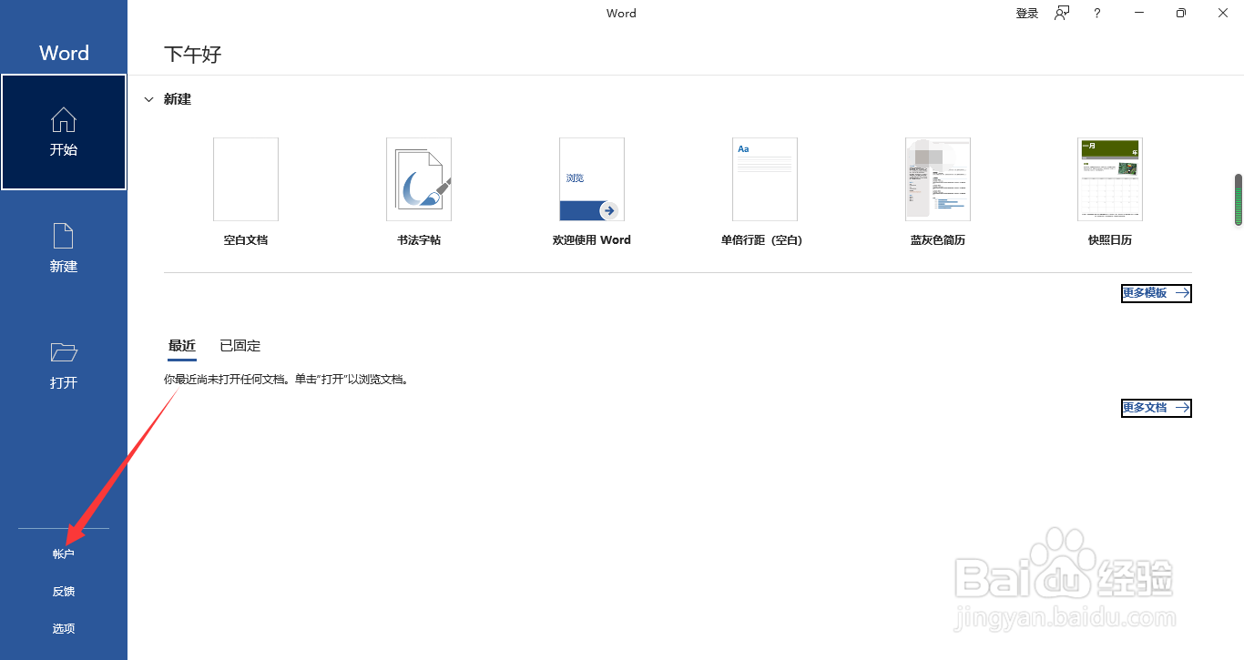Open help with the question mark icon
The image size is (1244, 660).
click(1097, 13)
